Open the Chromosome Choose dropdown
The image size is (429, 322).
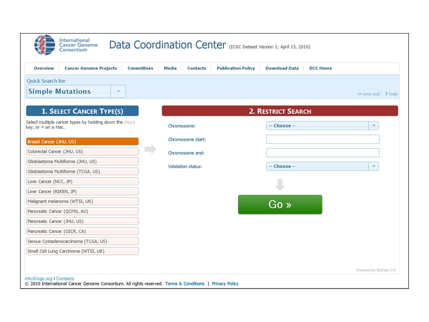coord(322,126)
